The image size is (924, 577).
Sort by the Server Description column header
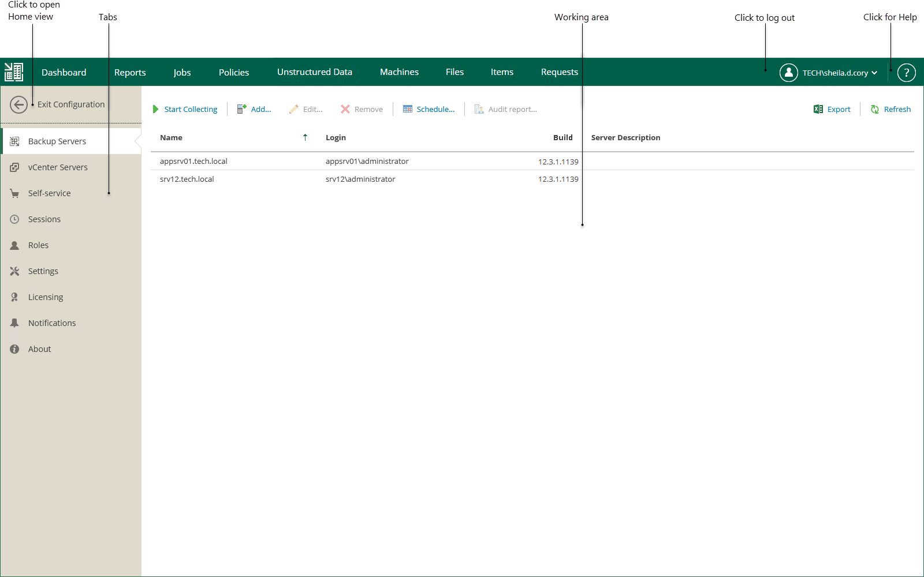[x=625, y=137]
